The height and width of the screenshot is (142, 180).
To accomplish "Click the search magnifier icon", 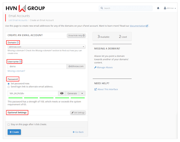I will 102,8.
